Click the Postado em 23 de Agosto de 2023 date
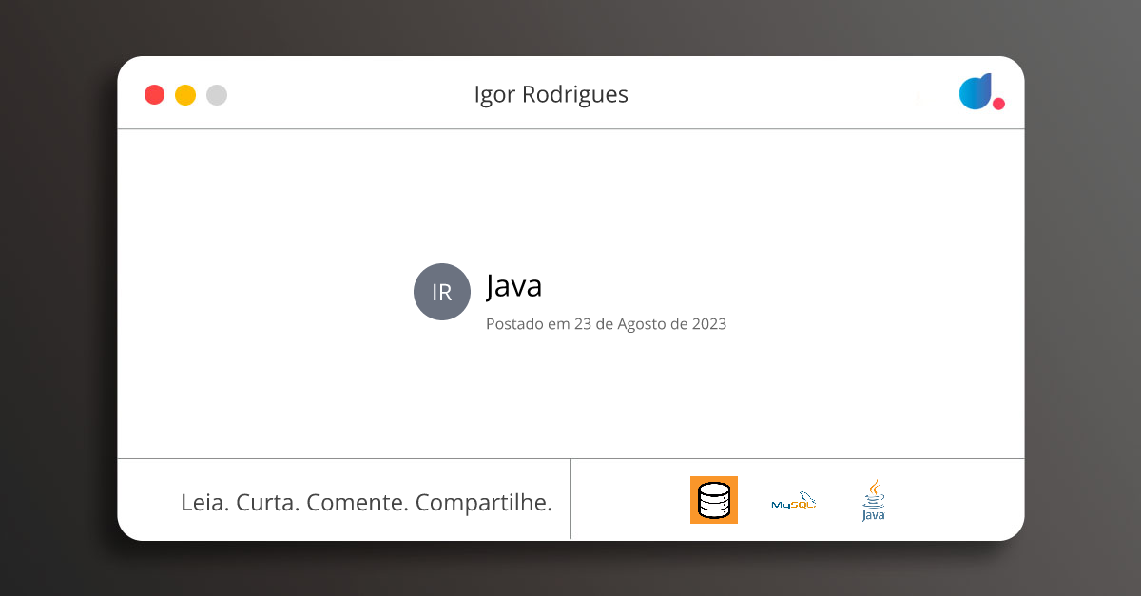 click(606, 324)
